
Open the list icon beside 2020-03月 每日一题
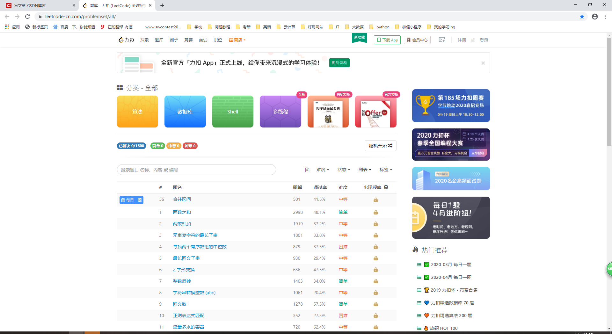click(419, 265)
